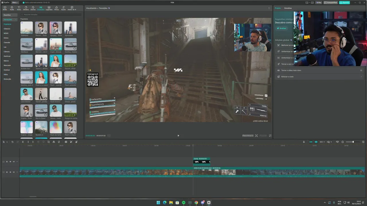Open the Menu dropdown in title bar

[15, 3]
